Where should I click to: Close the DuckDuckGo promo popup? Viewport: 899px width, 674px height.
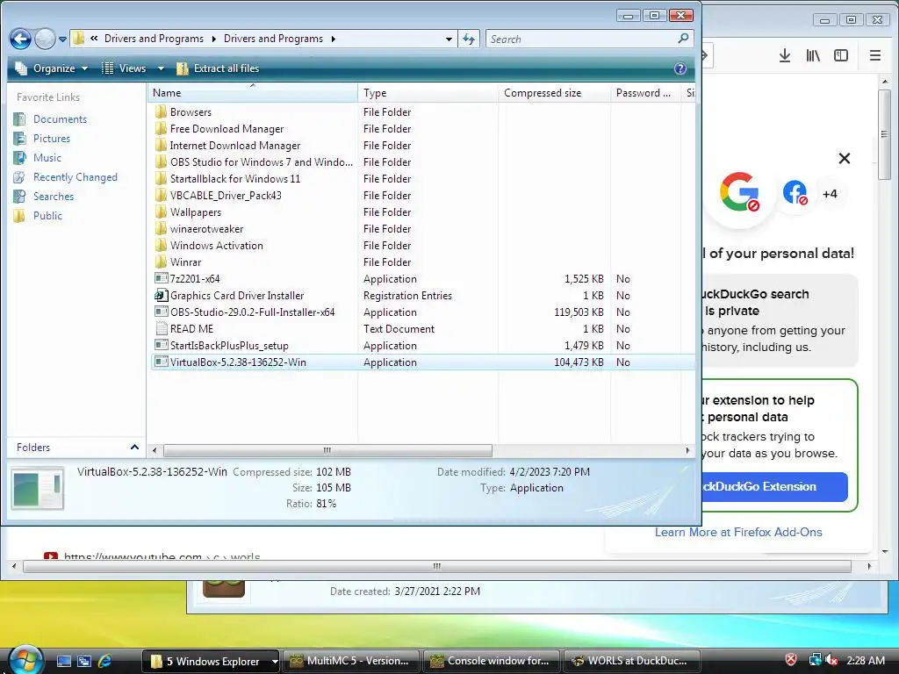(x=844, y=158)
